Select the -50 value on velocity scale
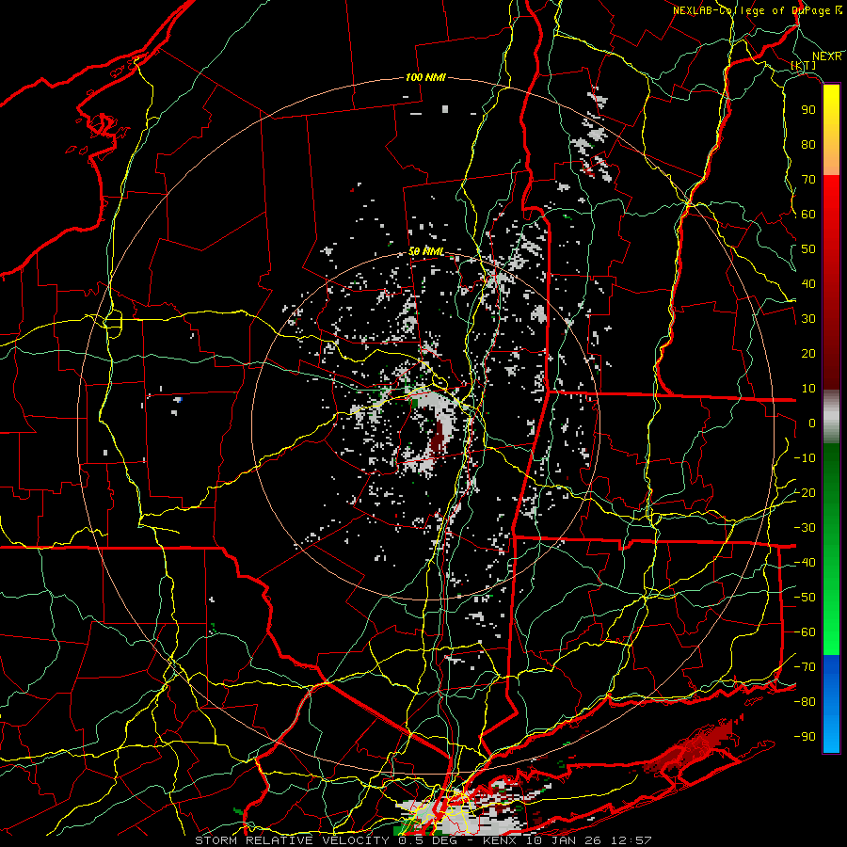 pos(805,598)
